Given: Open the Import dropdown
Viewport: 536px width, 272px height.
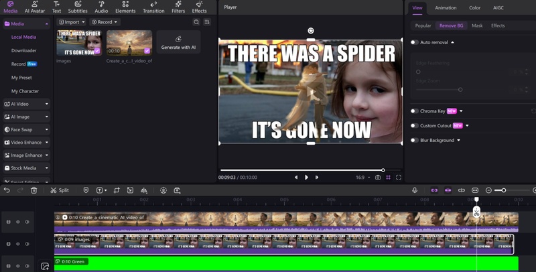Looking at the screenshot, I should (71, 22).
